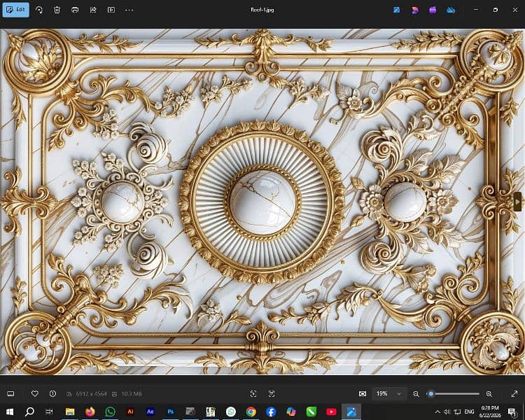Delete the photo using the trash icon
The height and width of the screenshot is (420, 525).
[x=57, y=10]
